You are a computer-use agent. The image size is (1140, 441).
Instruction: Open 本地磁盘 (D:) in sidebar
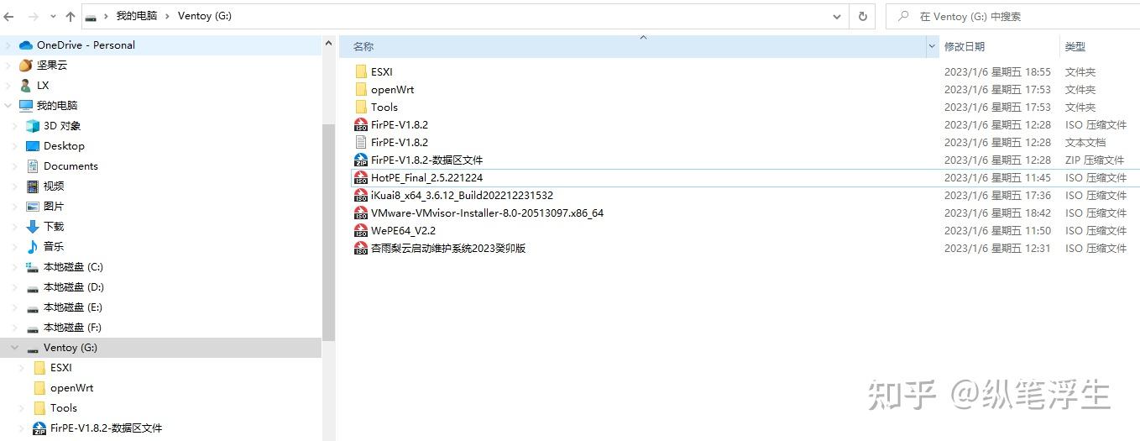pos(73,287)
